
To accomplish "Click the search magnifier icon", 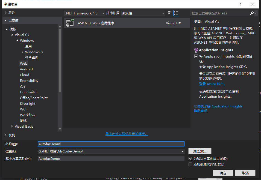I will point(252,13).
